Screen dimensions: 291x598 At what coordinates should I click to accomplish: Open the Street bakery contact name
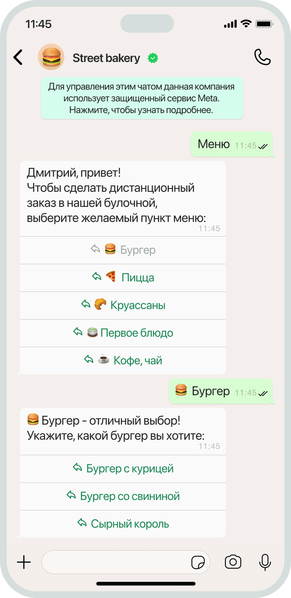106,58
